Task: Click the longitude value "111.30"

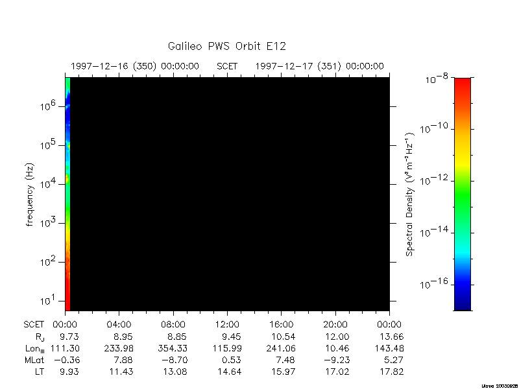Action: point(65,348)
